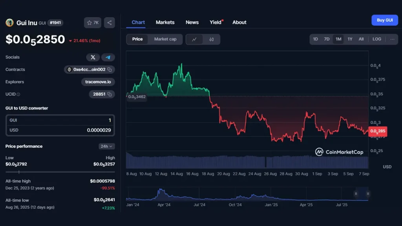Set chart range to 7D

(327, 39)
